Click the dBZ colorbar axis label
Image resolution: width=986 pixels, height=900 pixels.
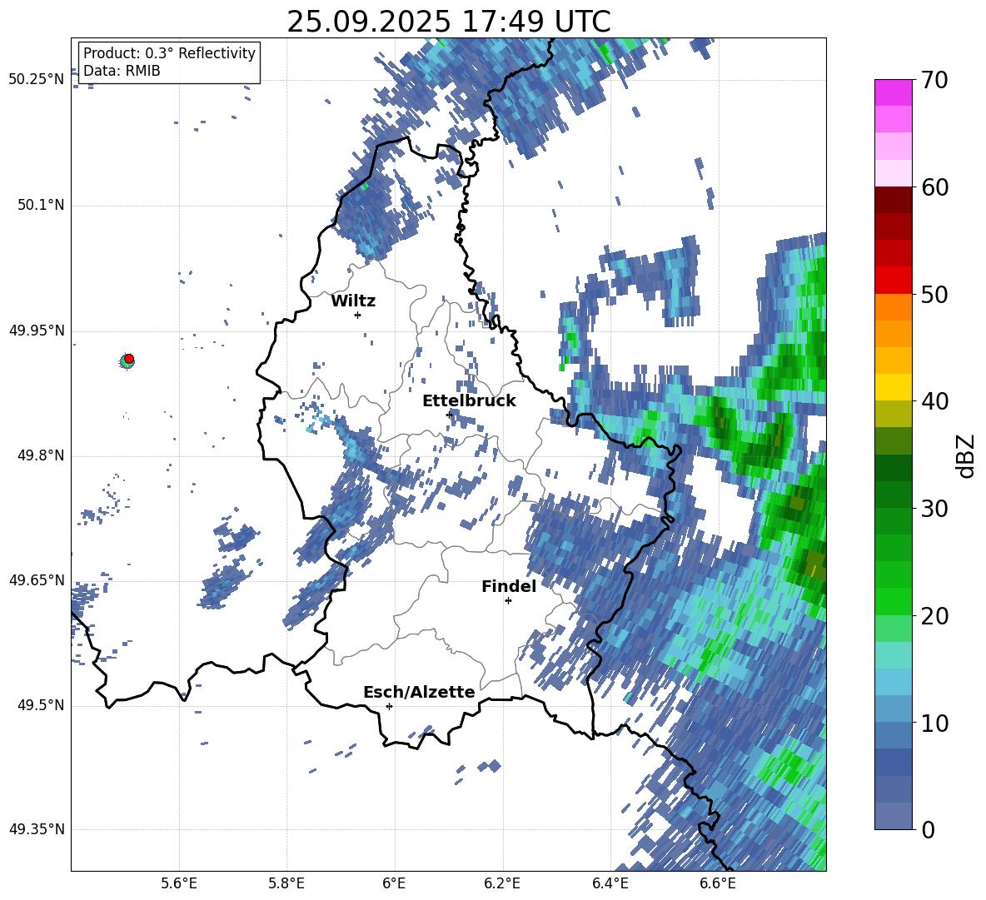(x=967, y=455)
